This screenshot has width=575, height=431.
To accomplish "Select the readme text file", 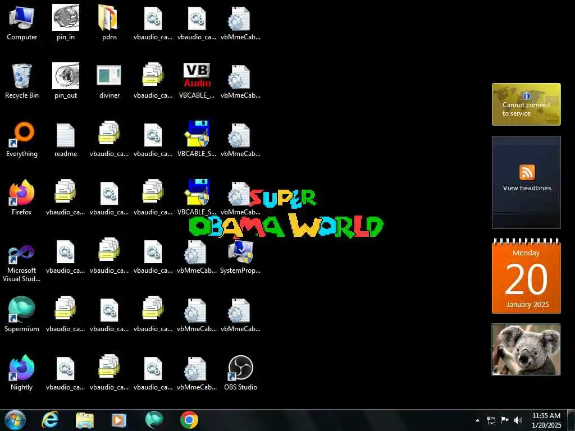I will [66, 140].
